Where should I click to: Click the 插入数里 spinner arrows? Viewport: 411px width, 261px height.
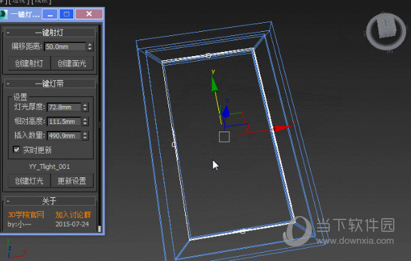click(85, 136)
